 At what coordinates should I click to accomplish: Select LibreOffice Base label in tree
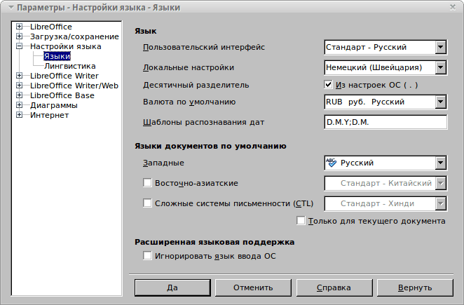click(62, 95)
